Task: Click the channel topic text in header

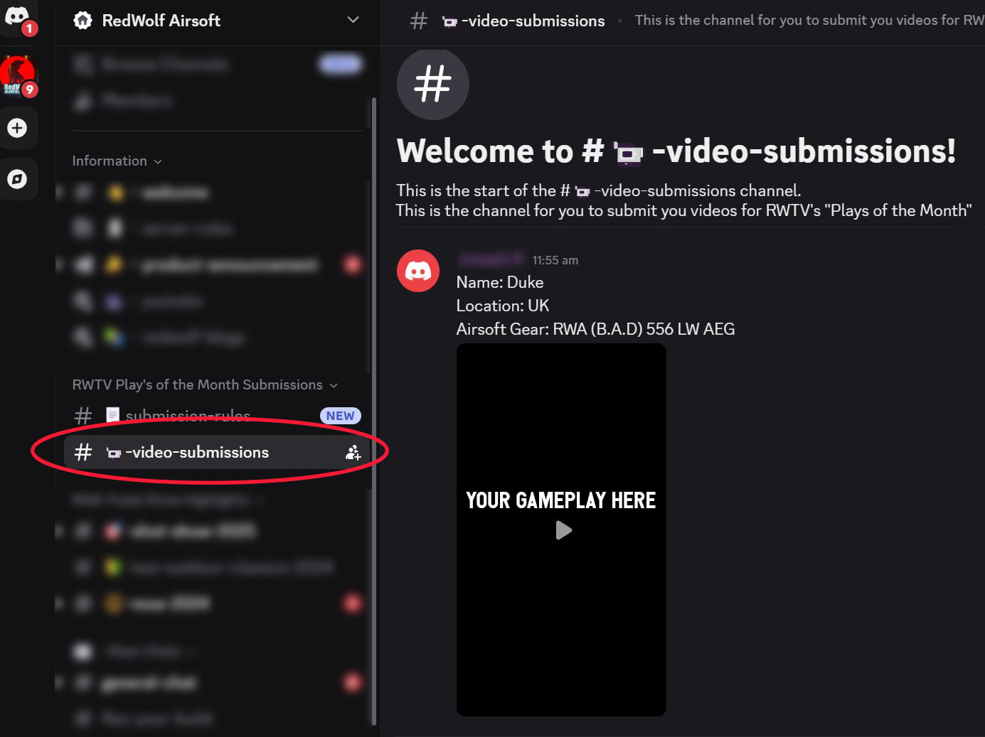Action: click(809, 21)
